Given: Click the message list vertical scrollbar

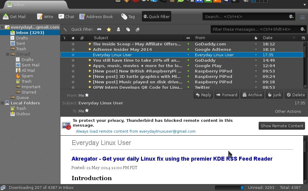Looking at the screenshot, I should tap(306, 65).
